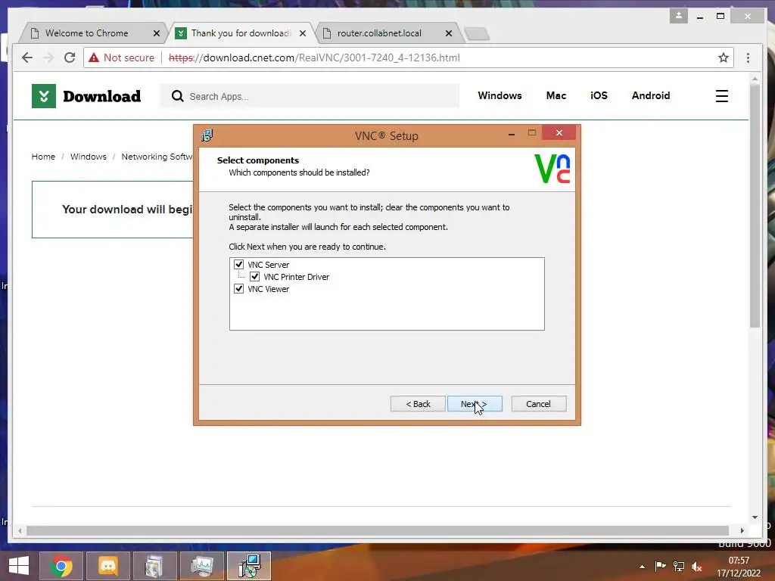Uncheck the VNC Viewer component

238,288
